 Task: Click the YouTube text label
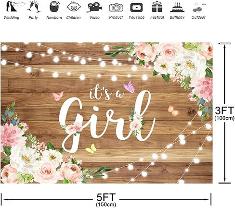click(136, 17)
